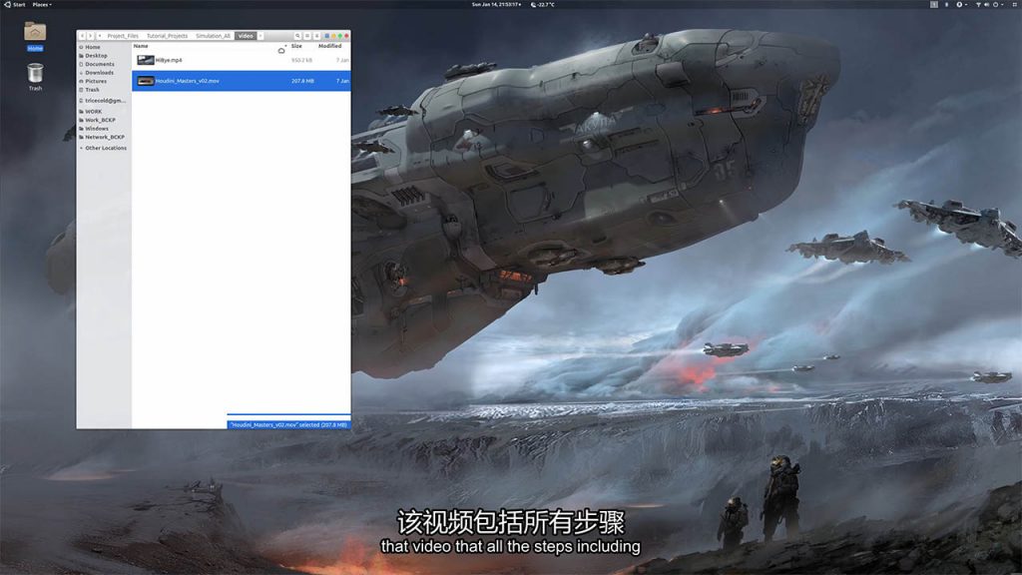Show earlier path segments with the left breadcrumb arrow
This screenshot has width=1022, height=575.
click(x=99, y=36)
